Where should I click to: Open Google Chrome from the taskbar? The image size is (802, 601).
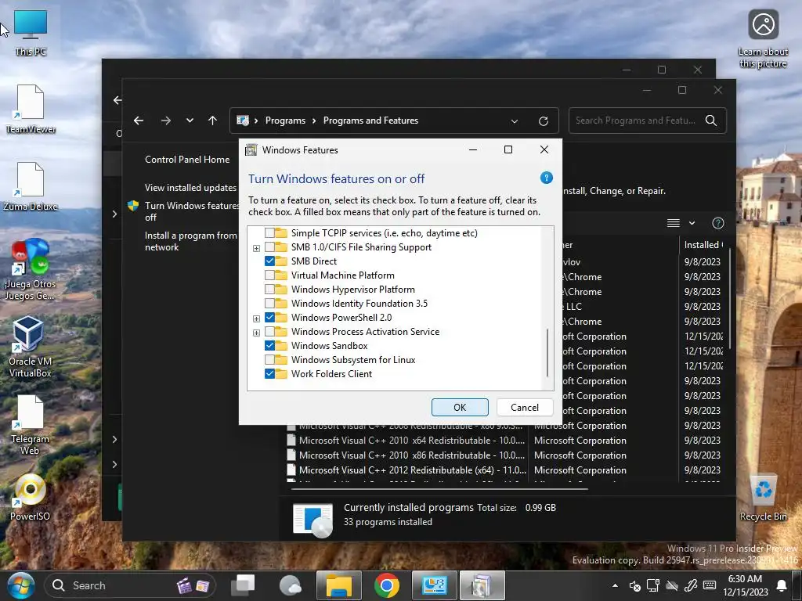coord(387,585)
